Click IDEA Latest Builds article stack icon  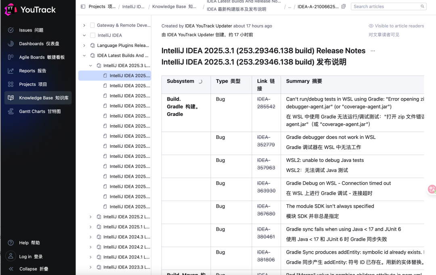pyautogui.click(x=92, y=56)
